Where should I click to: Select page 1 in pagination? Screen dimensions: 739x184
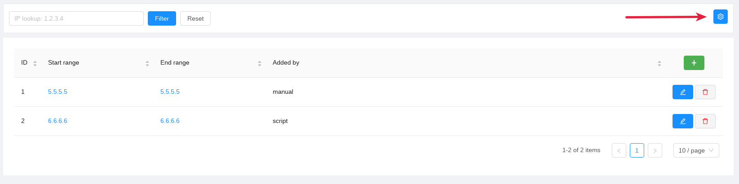(x=637, y=150)
